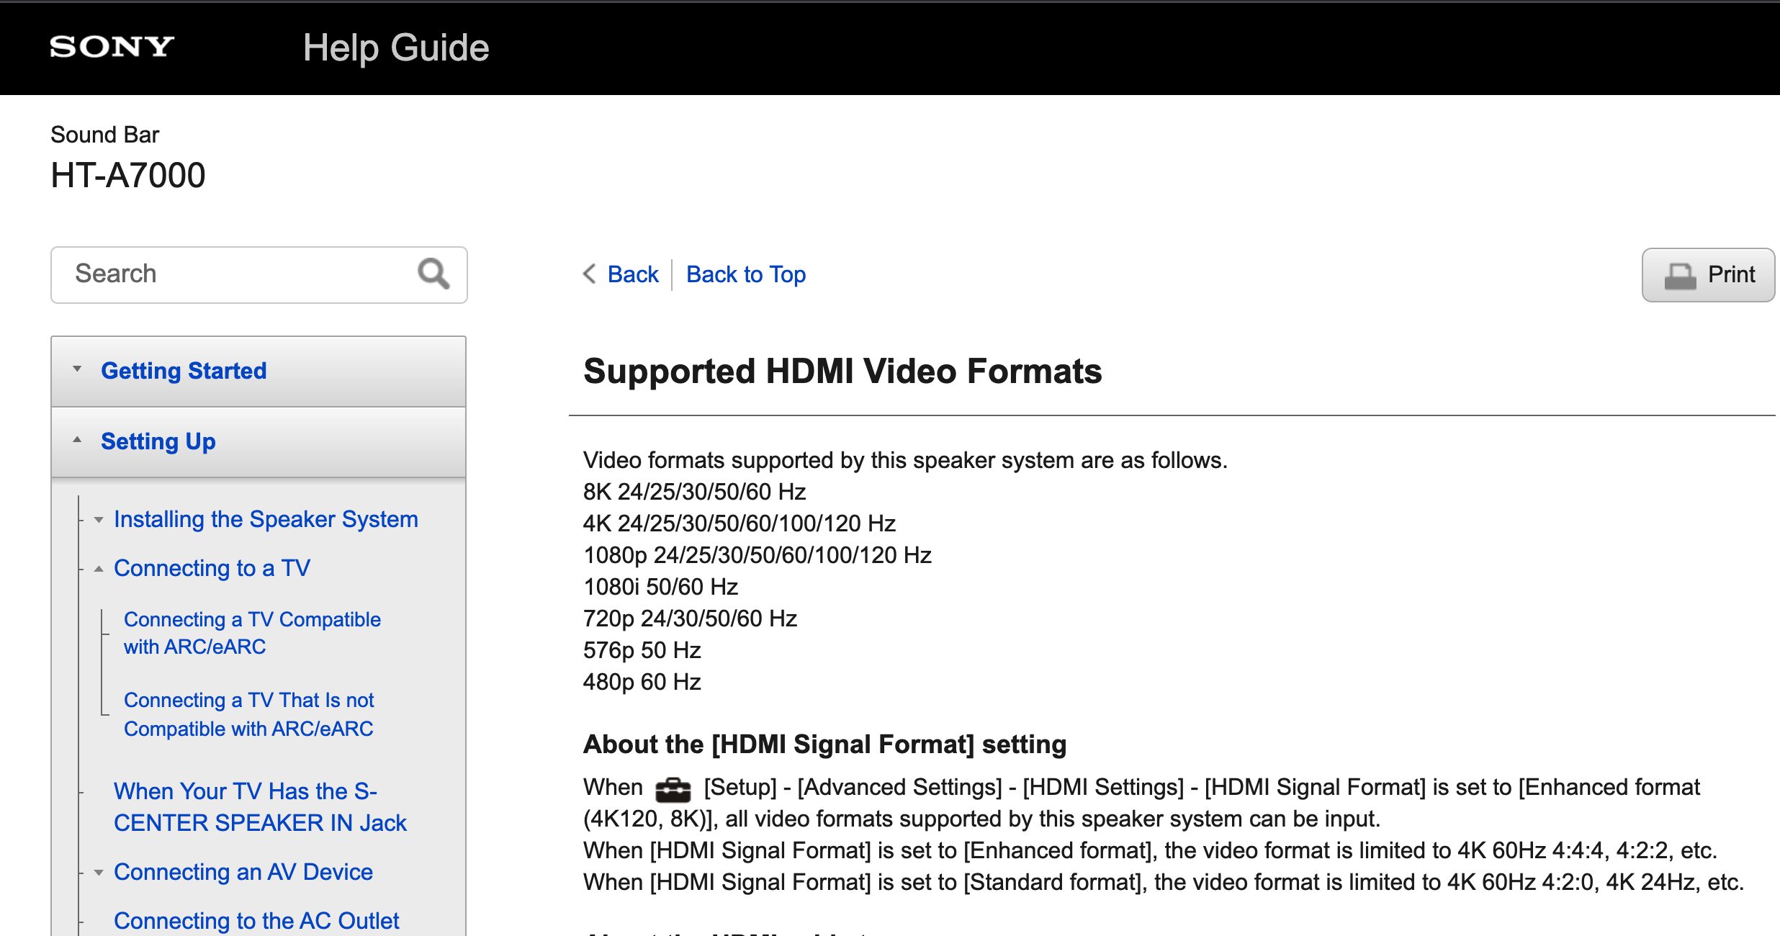This screenshot has height=936, width=1780.
Task: Click the Sony logo
Action: 112,47
